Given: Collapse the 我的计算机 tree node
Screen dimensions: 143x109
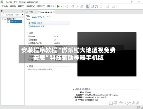Looking at the screenshot, I should [x=3, y=19].
